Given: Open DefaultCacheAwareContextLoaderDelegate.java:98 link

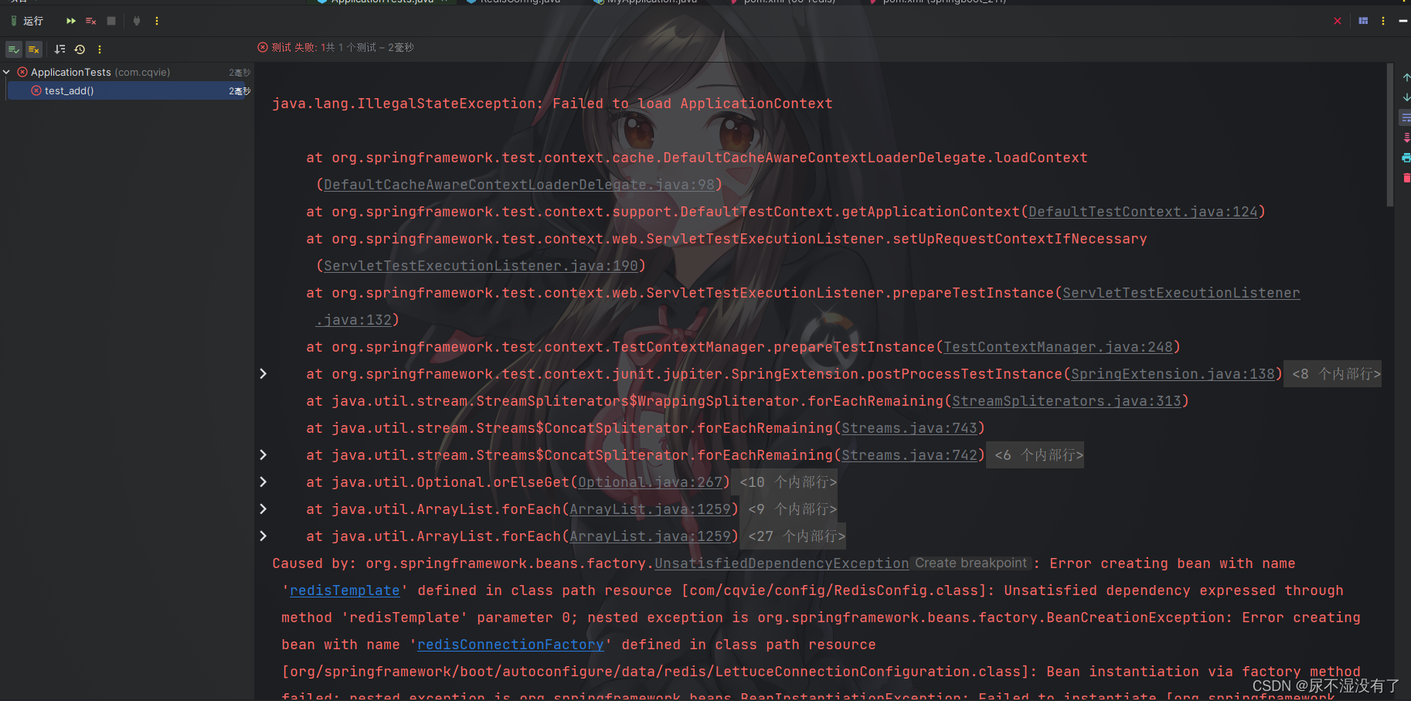Looking at the screenshot, I should [519, 185].
